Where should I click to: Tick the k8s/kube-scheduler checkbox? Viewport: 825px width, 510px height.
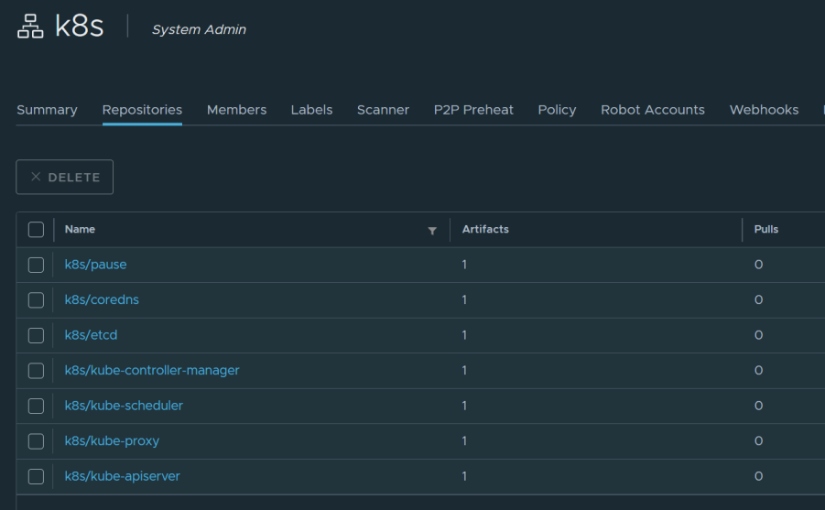tap(36, 406)
